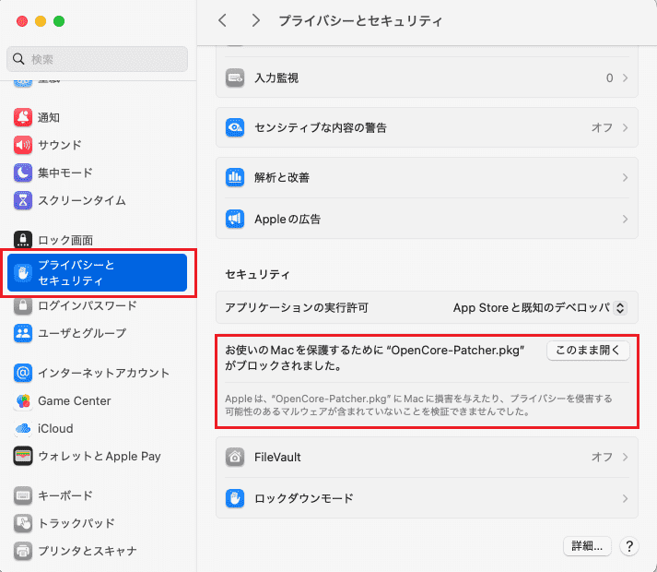Select サウンド in the sidebar
The height and width of the screenshot is (572, 657).
point(97,145)
